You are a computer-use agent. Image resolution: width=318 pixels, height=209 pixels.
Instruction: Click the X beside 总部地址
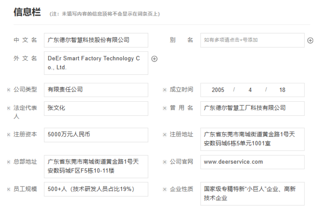click(8, 162)
